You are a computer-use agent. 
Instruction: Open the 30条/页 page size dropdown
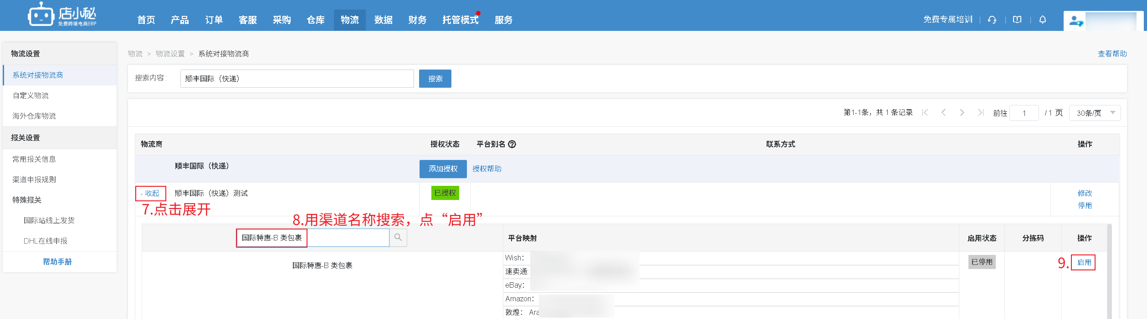1095,113
